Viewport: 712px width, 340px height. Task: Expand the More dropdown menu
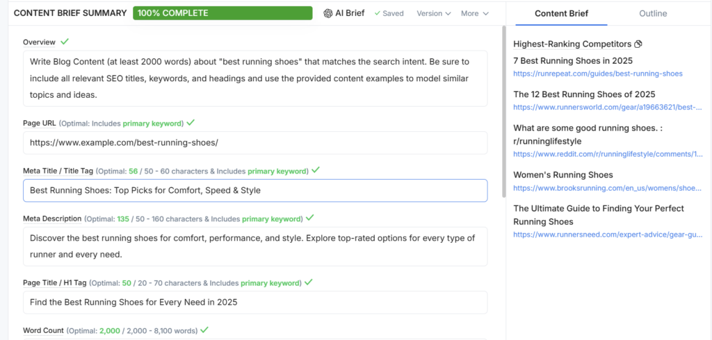point(474,14)
